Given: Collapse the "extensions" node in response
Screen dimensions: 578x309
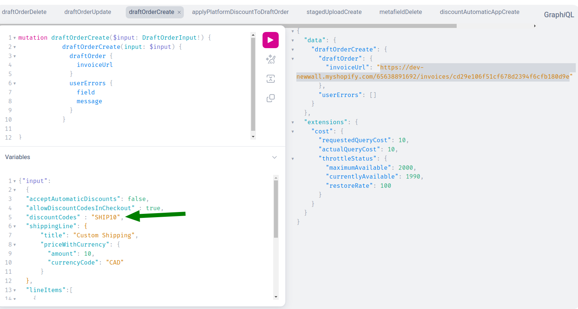Looking at the screenshot, I should click(x=293, y=122).
